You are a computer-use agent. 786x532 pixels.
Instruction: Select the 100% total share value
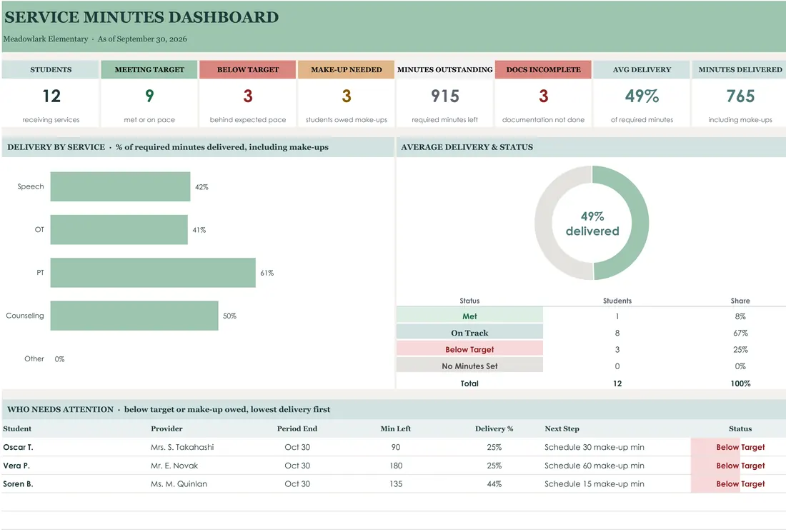click(x=740, y=383)
